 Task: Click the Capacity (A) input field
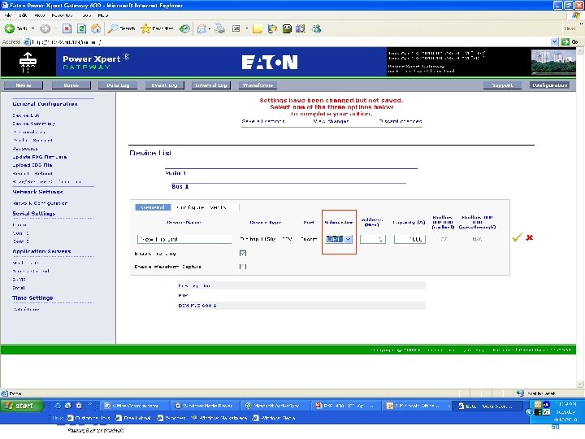409,239
